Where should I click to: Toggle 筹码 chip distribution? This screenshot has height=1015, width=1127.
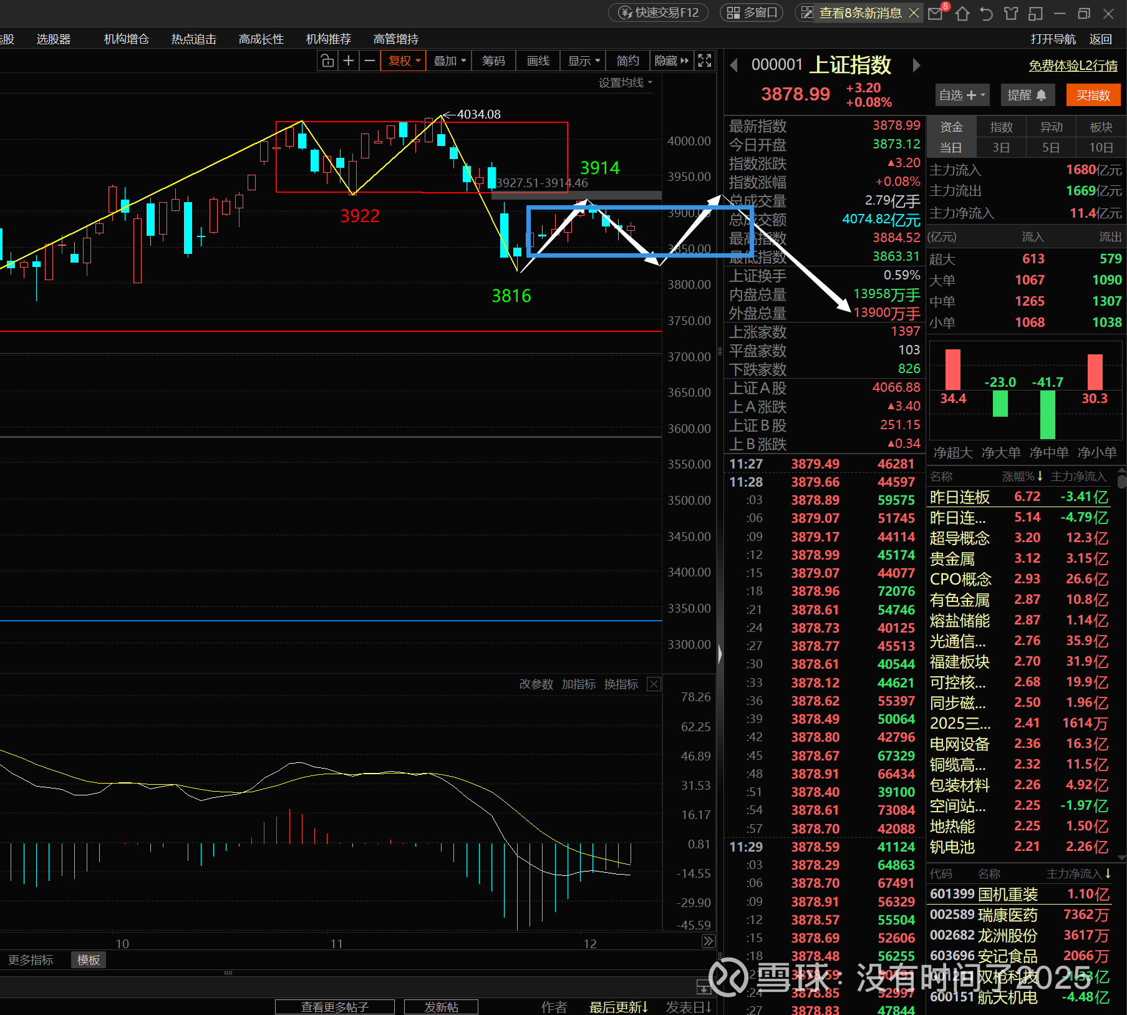point(493,61)
